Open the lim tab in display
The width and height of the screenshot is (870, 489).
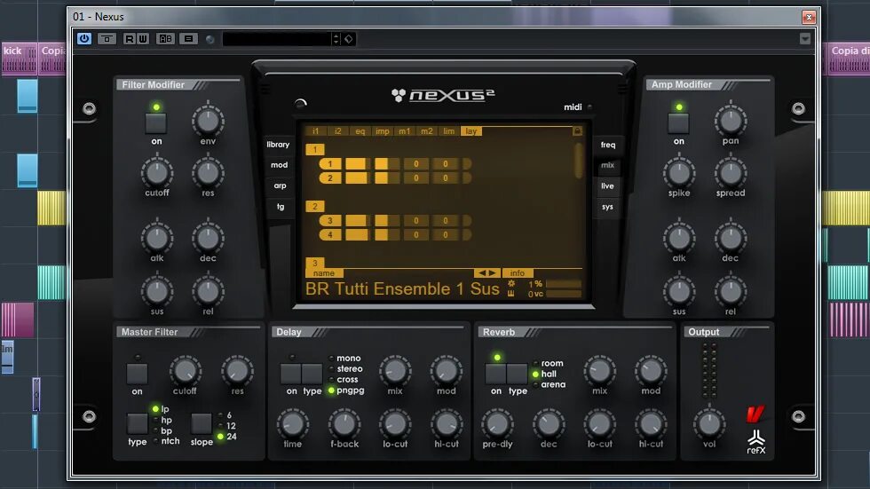[x=449, y=131]
